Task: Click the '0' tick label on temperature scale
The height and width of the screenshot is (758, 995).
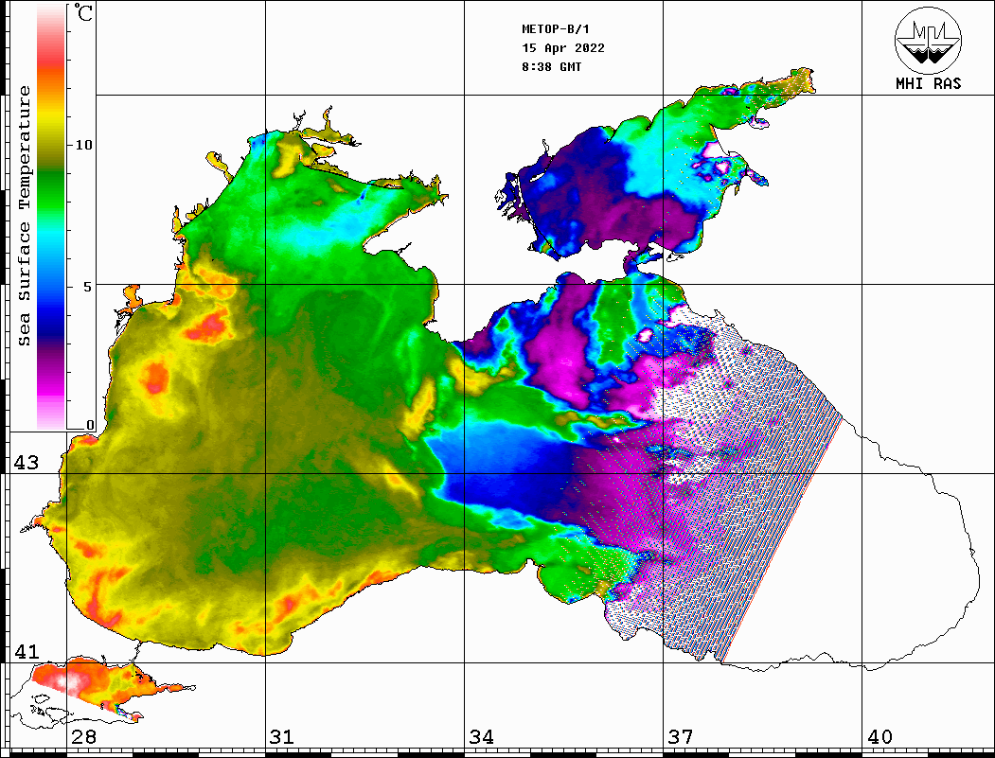Action: tap(90, 425)
